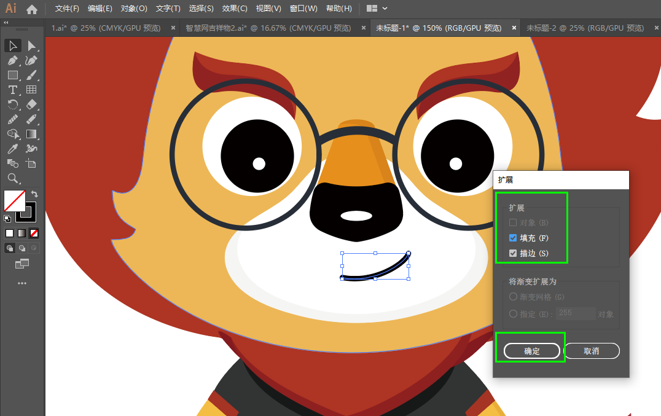Click the stroke color swatch
Image resolution: width=661 pixels, height=416 pixels.
point(26,212)
